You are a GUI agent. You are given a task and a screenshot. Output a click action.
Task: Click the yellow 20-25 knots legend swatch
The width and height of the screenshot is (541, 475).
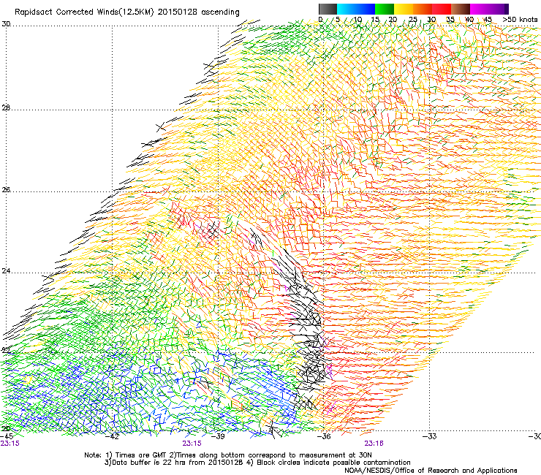[404, 9]
